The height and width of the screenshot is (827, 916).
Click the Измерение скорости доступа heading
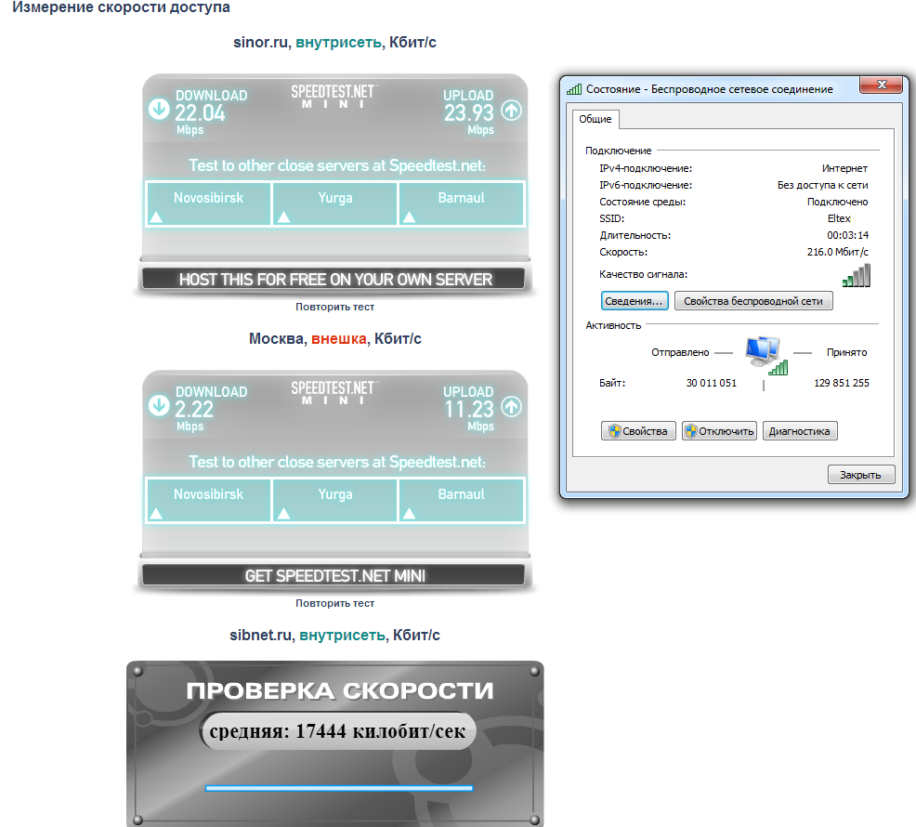pos(121,7)
